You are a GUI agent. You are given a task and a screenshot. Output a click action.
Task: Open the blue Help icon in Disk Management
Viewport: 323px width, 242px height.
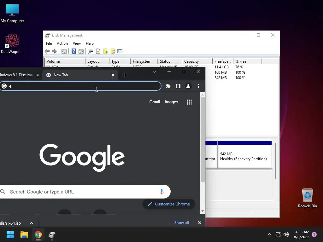tap(73, 51)
